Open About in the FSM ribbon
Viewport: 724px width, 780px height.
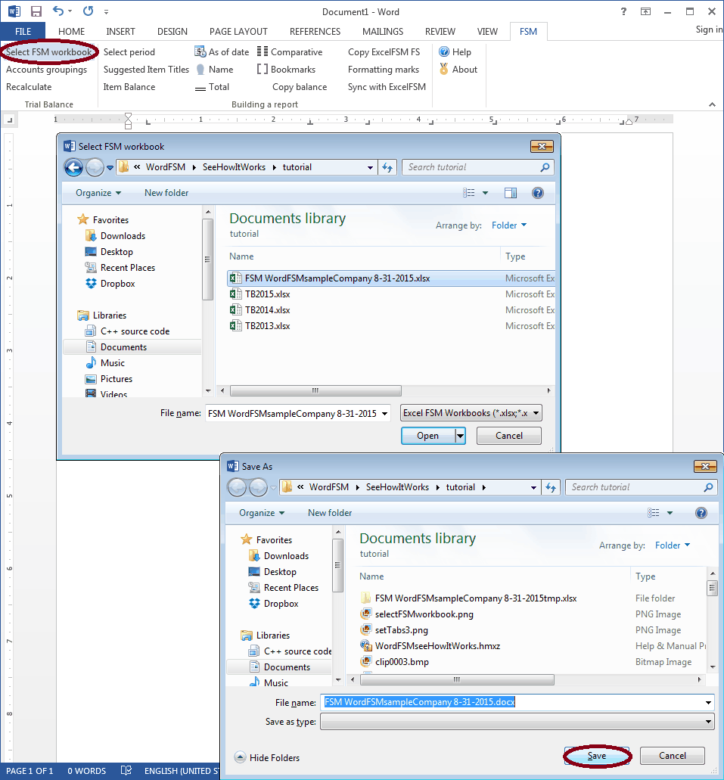458,69
